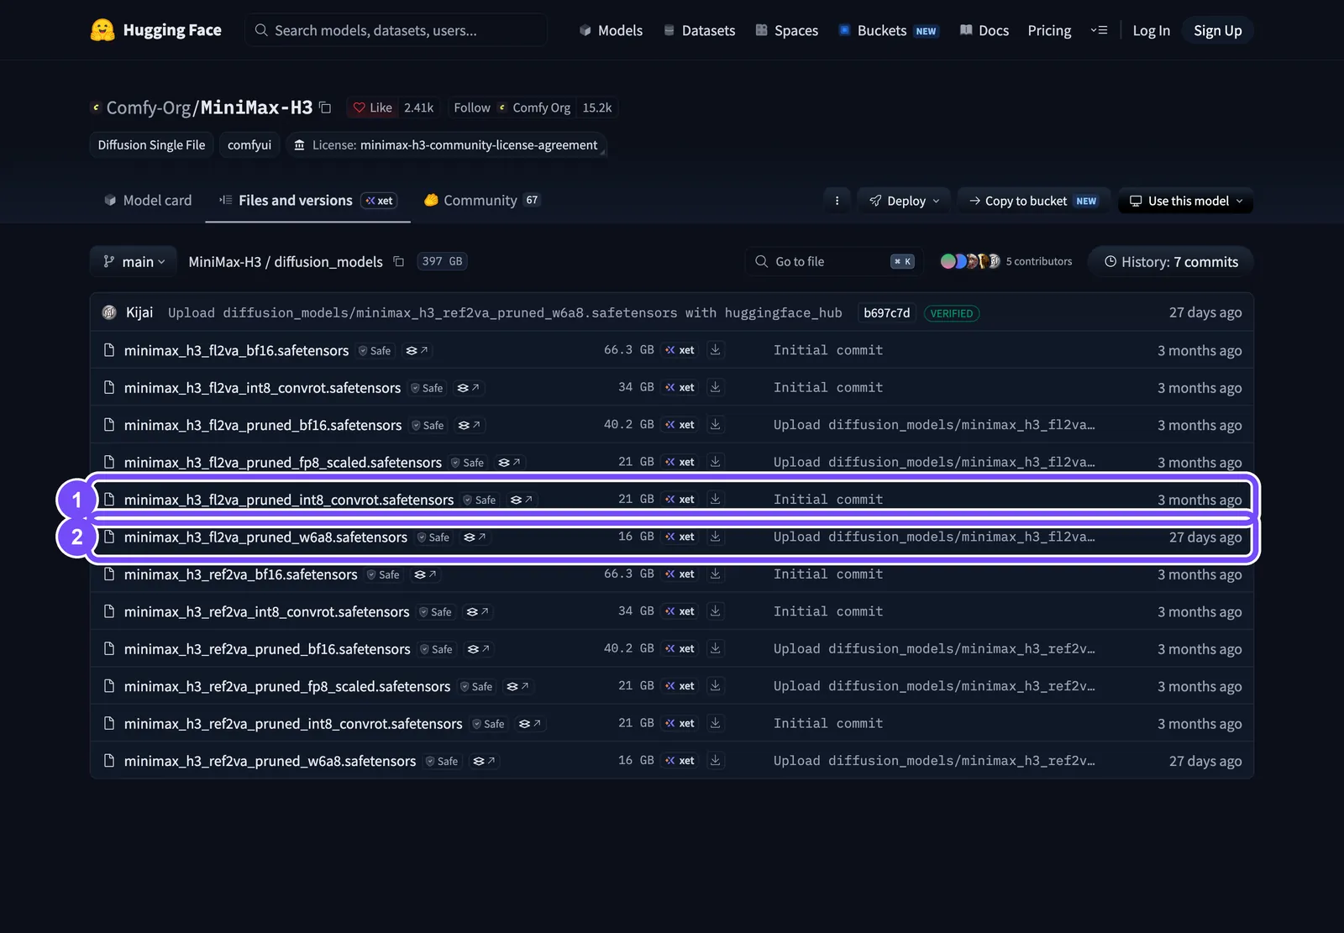Open commit hash b697c7d
Screen dimensions: 1344x933
click(886, 312)
